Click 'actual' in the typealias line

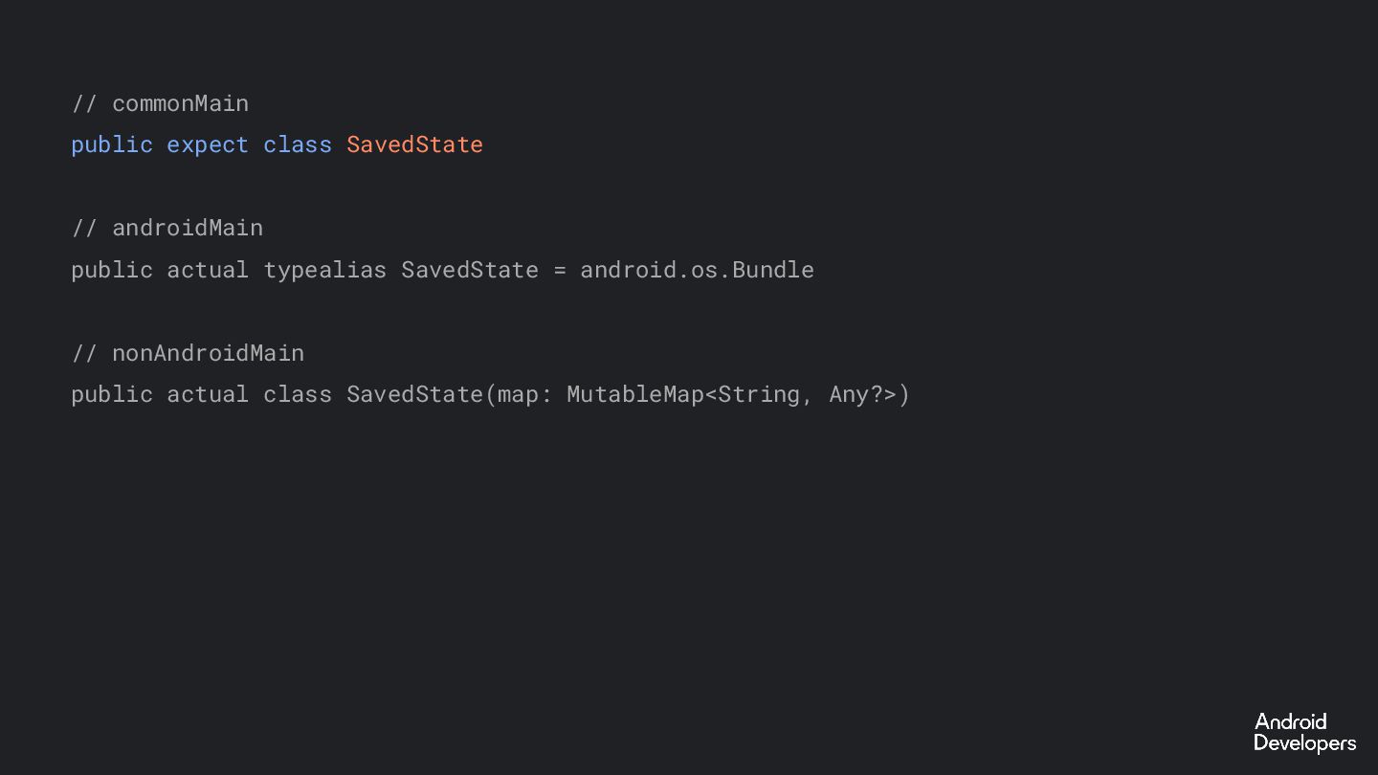point(208,270)
